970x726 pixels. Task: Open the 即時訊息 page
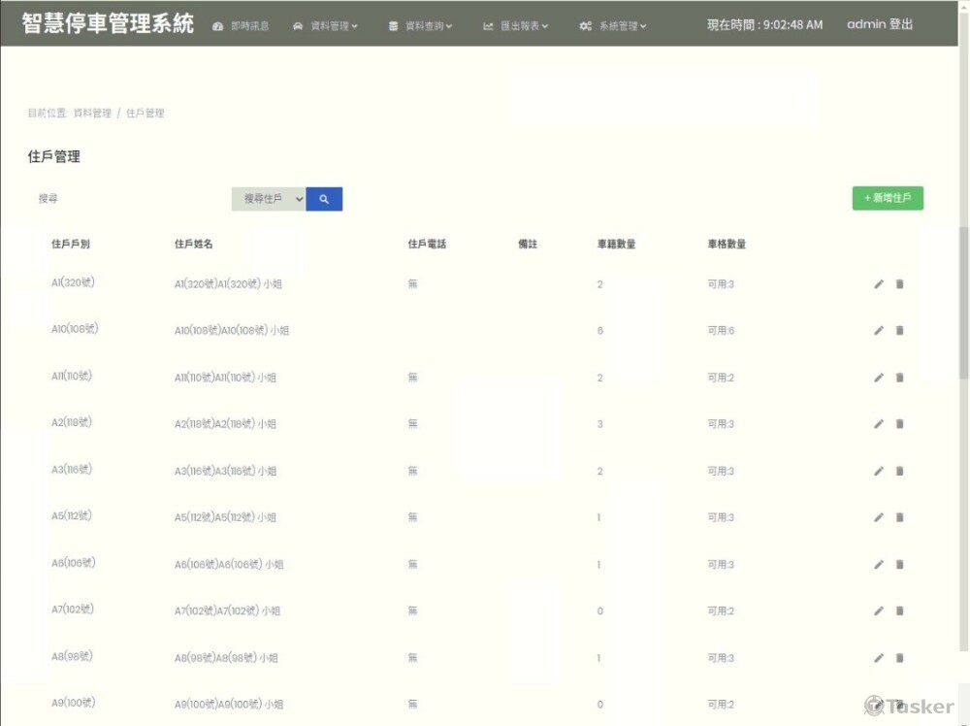[x=241, y=26]
